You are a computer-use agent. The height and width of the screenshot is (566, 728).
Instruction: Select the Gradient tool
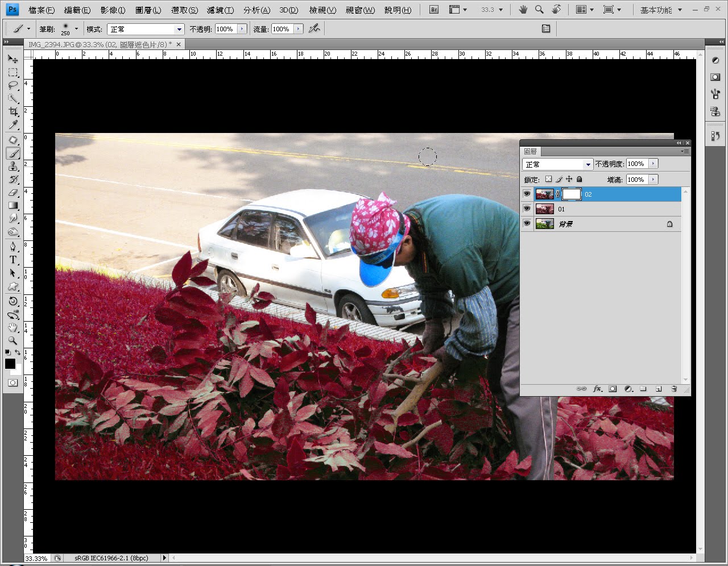tap(13, 205)
